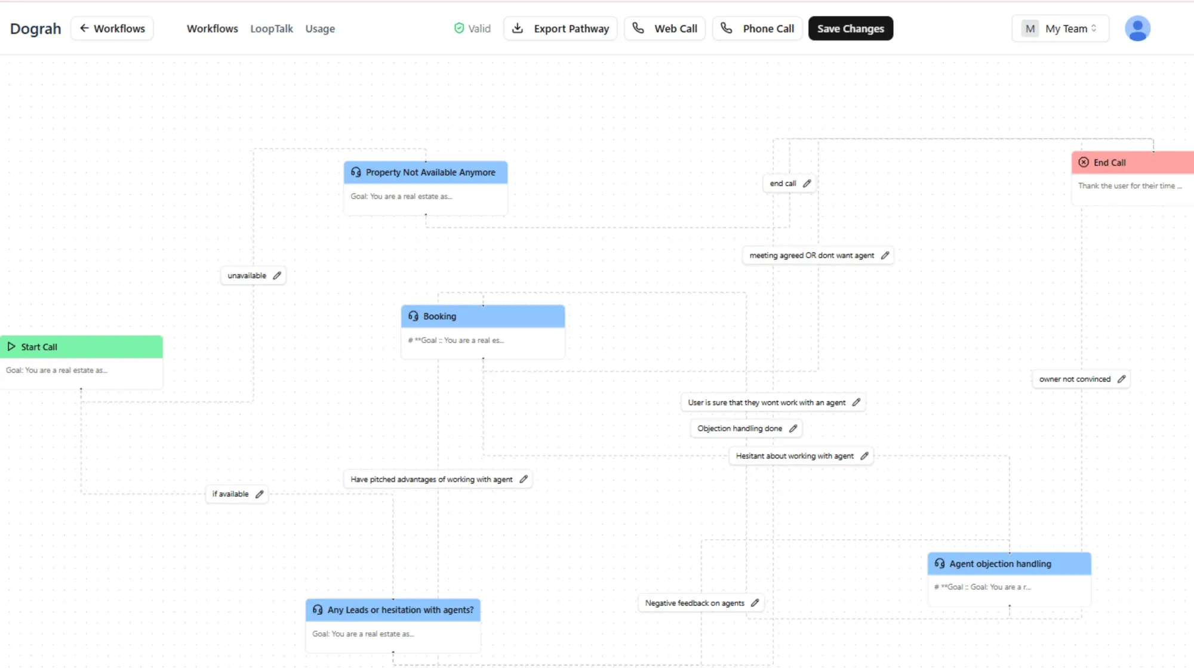This screenshot has height=671, width=1194.
Task: Switch to LoopTalk
Action: pyautogui.click(x=272, y=28)
